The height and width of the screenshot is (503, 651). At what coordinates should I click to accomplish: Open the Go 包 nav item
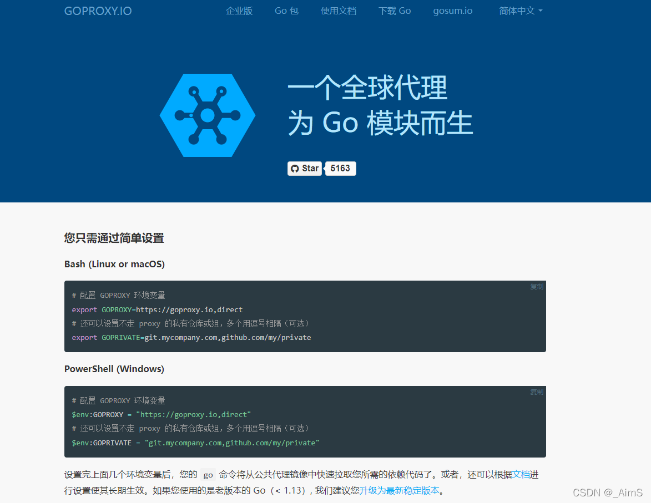click(x=286, y=11)
